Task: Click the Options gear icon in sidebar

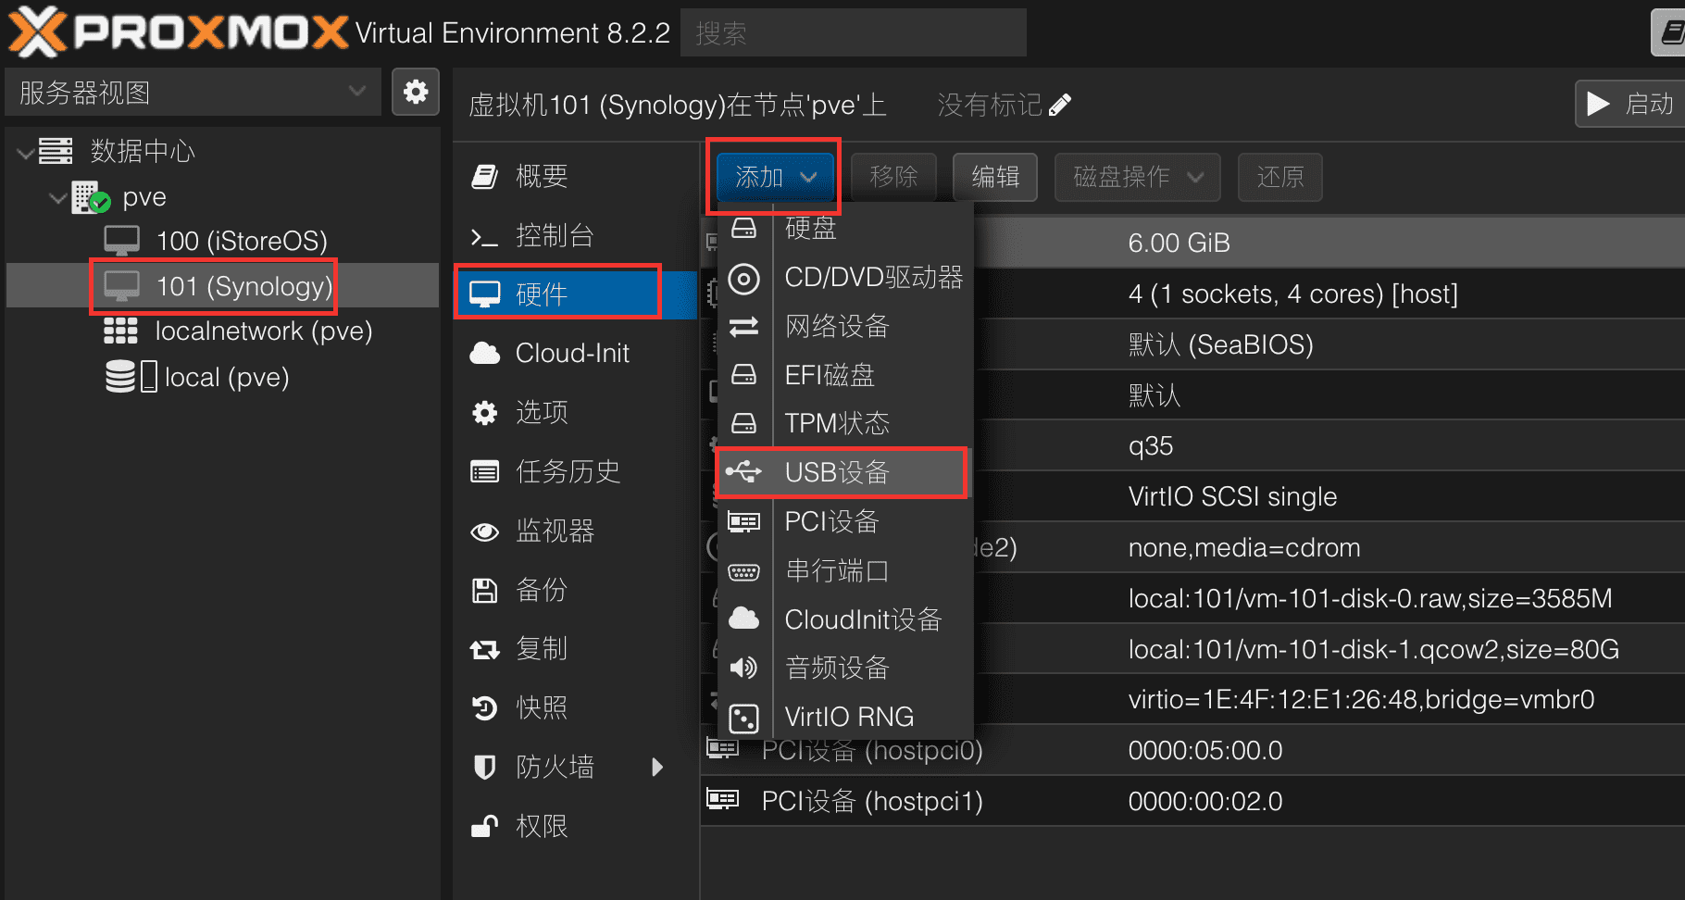Action: coord(485,412)
